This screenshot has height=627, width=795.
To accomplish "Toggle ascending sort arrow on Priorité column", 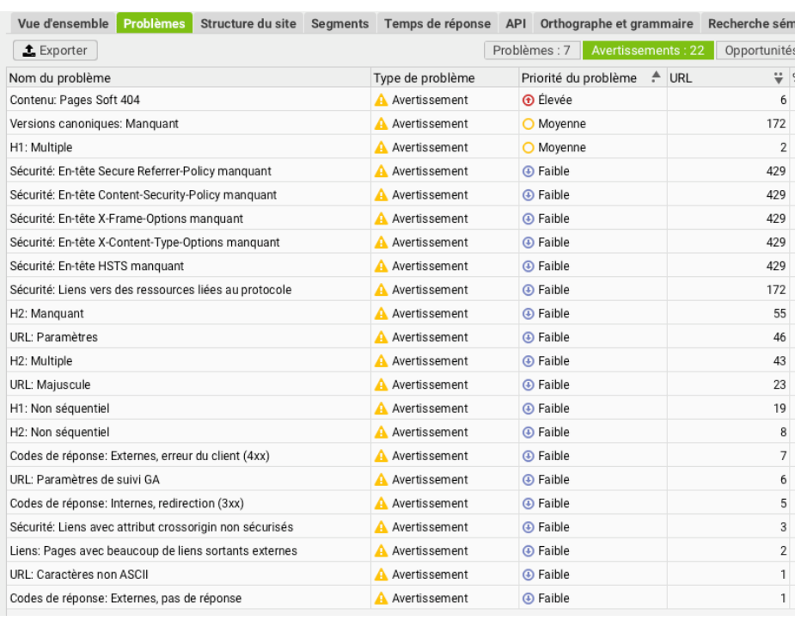I will 656,76.
